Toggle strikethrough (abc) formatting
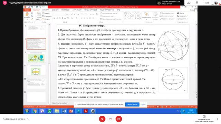The height and width of the screenshot is (124, 221). coord(65,18)
